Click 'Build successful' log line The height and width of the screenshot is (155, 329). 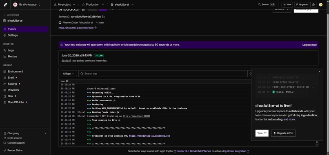[102, 100]
